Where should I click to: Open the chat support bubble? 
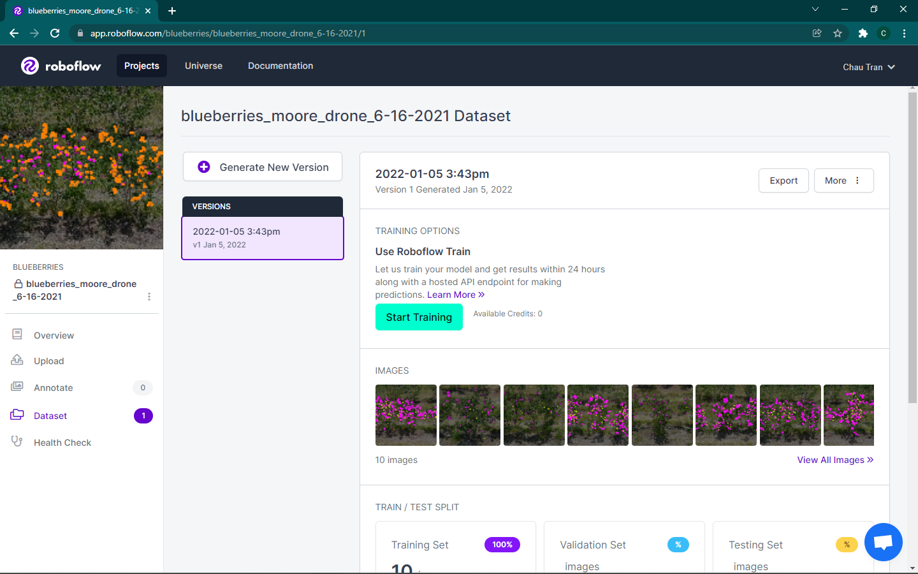click(883, 541)
